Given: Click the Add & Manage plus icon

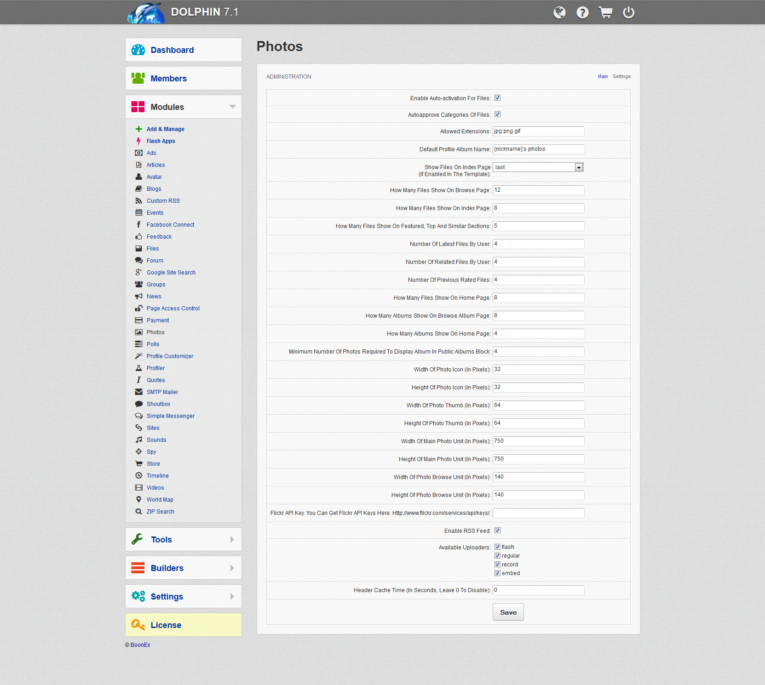Looking at the screenshot, I should pos(138,129).
